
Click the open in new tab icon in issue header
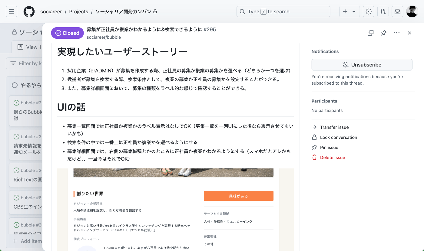point(370,33)
